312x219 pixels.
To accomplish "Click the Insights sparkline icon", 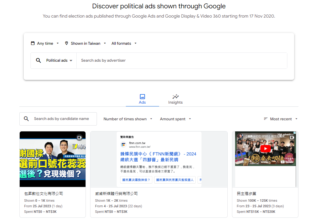I will coord(175,97).
